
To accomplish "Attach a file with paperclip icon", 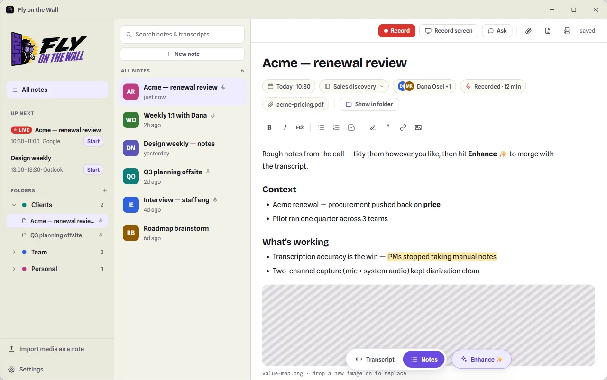I will point(528,31).
